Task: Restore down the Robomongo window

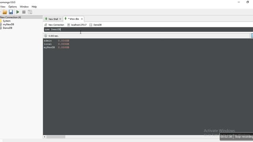Action: (x=248, y=2)
